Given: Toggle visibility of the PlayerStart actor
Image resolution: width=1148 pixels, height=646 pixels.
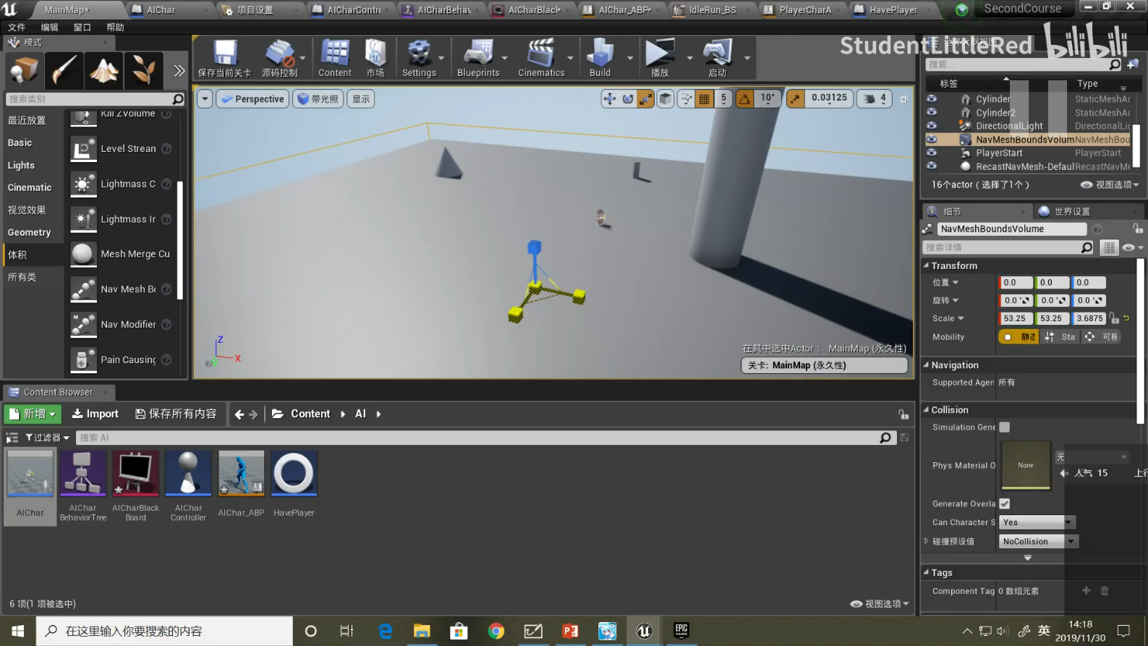Looking at the screenshot, I should point(932,153).
